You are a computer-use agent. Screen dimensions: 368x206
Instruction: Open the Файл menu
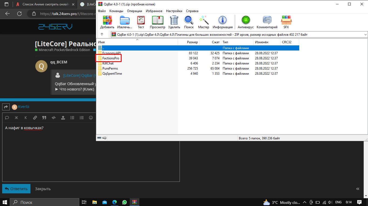click(x=102, y=11)
